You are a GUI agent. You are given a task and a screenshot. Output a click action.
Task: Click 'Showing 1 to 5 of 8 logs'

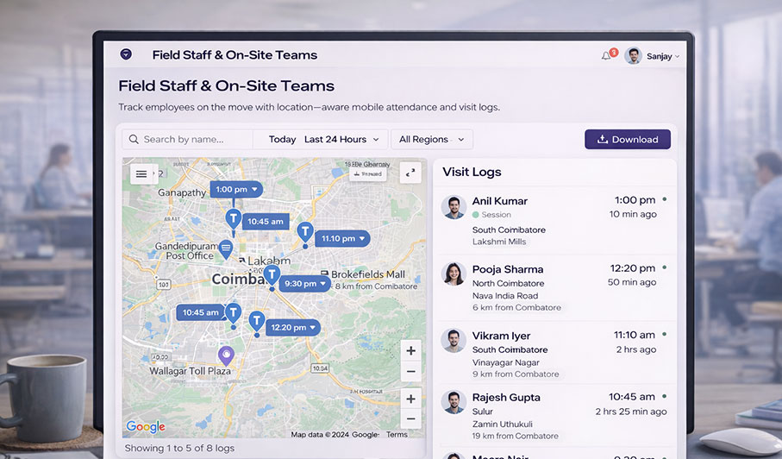(179, 448)
